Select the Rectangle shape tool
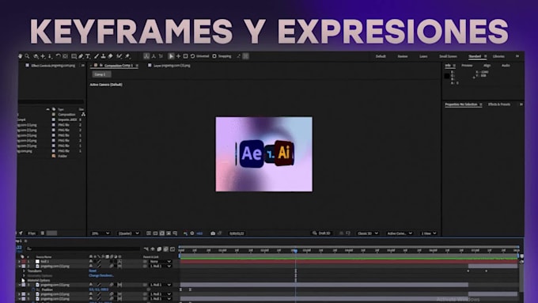Image resolution: width=538 pixels, height=303 pixels. pyautogui.click(x=74, y=56)
